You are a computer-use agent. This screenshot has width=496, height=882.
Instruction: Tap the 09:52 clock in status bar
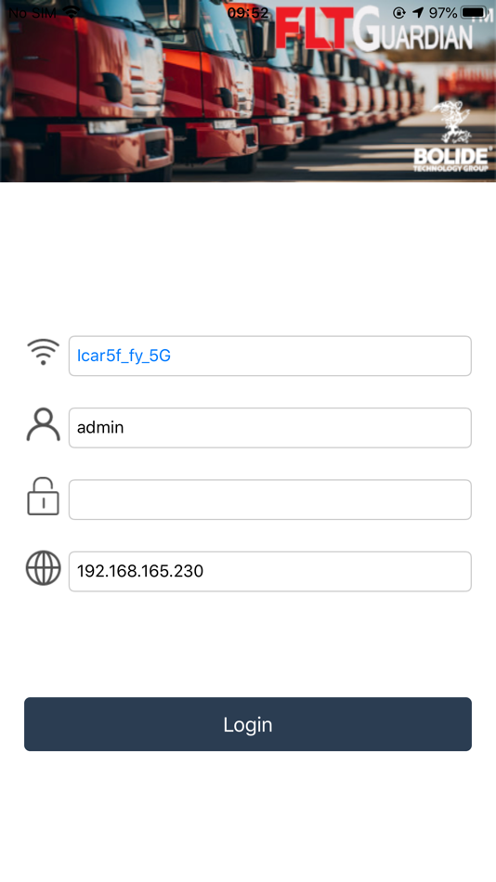(248, 12)
